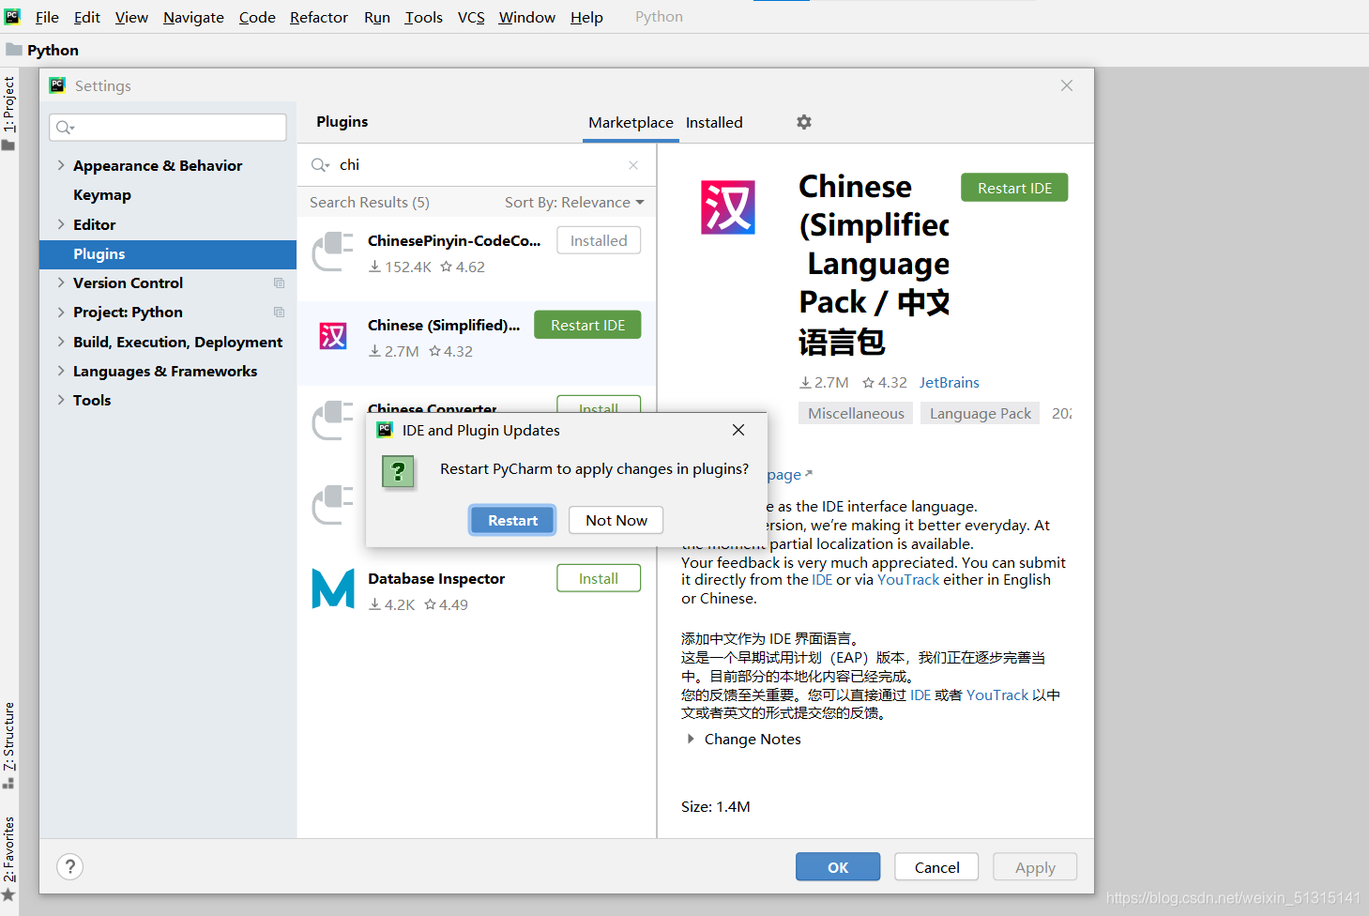Click the Python project folder icon in breadcrumb

click(13, 49)
